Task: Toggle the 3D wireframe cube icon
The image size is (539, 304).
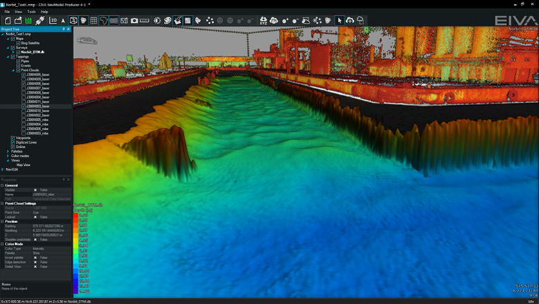Action: point(73,21)
